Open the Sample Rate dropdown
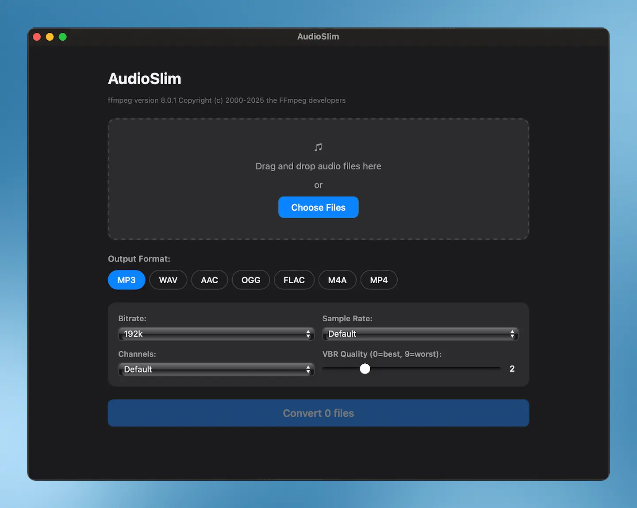The width and height of the screenshot is (637, 508). [420, 334]
